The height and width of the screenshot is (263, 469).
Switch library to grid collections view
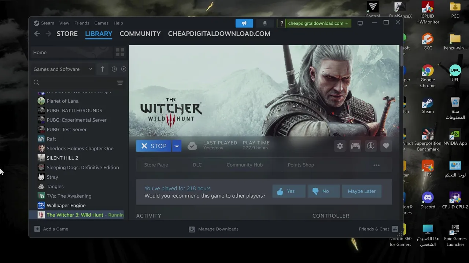pyautogui.click(x=120, y=52)
